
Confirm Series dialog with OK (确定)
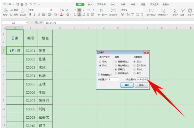[x=127, y=85]
